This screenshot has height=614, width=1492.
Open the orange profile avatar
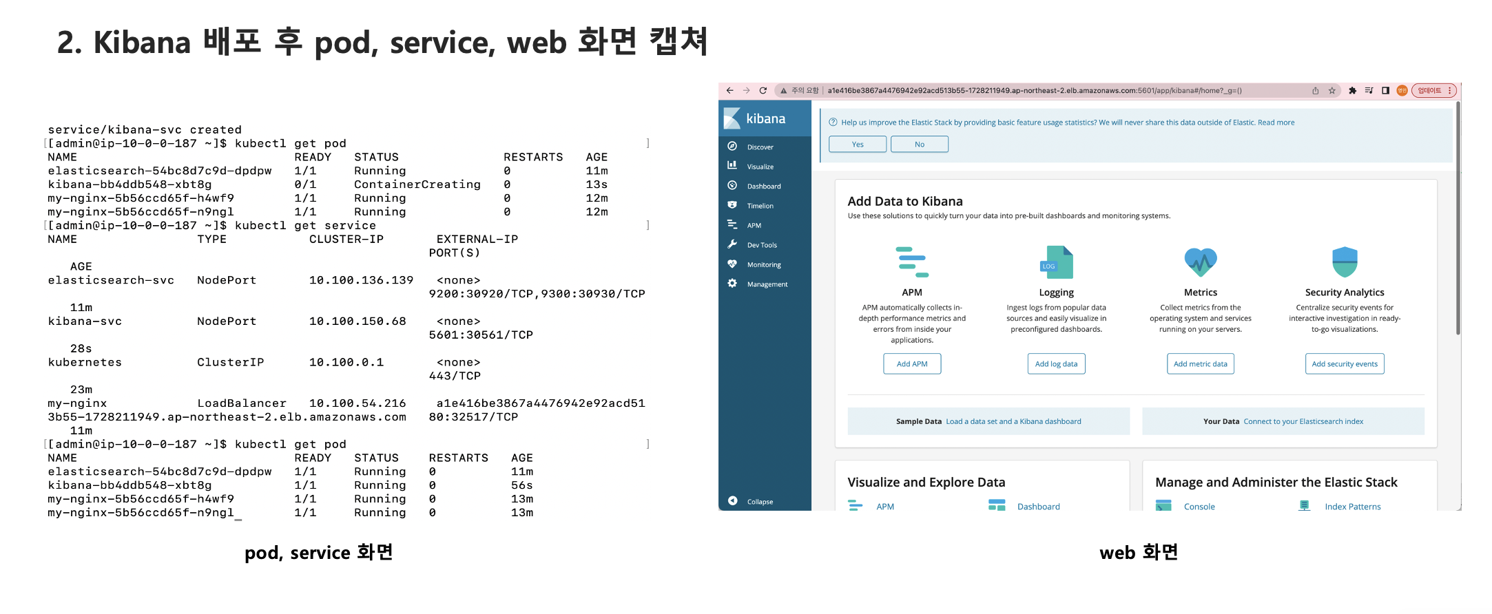(1402, 91)
